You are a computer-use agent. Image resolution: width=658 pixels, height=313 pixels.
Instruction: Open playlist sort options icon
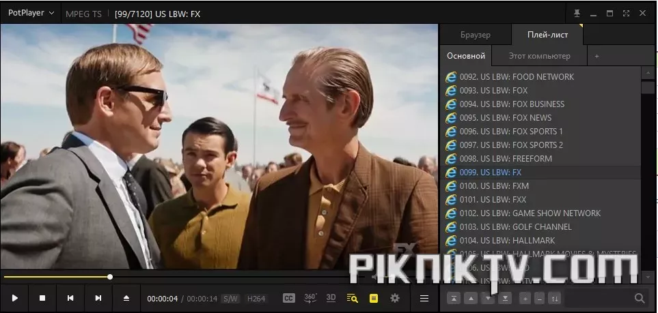[x=555, y=298]
